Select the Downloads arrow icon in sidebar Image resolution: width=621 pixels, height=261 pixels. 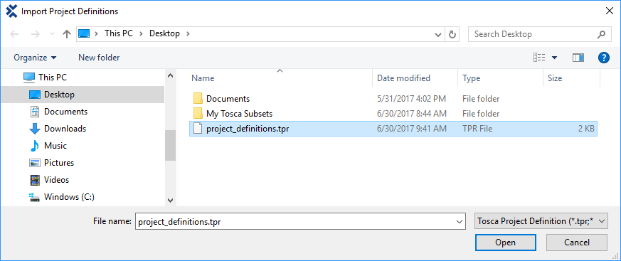click(35, 129)
